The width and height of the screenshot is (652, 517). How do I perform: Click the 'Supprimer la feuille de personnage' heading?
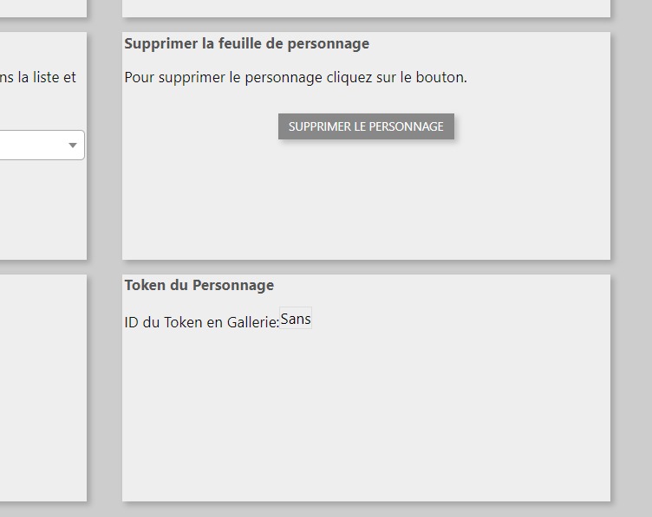[x=246, y=43]
